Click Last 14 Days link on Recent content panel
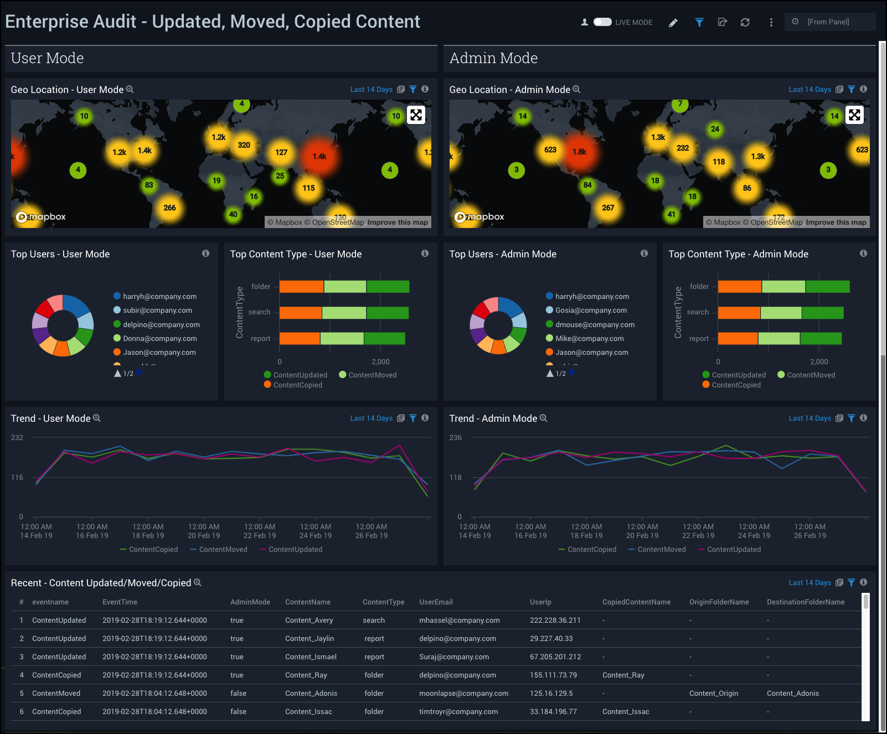The image size is (887, 734). click(x=809, y=583)
